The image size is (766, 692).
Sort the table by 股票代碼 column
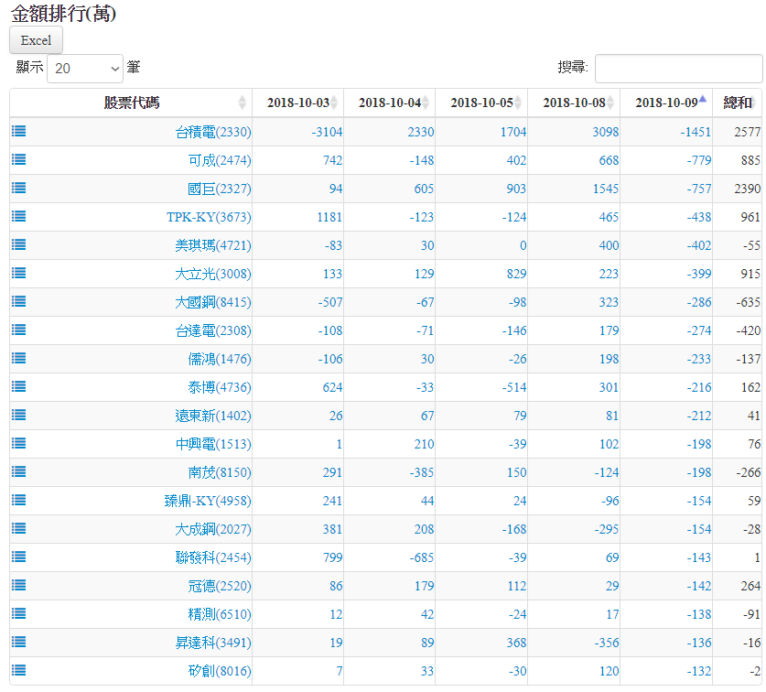(x=131, y=103)
